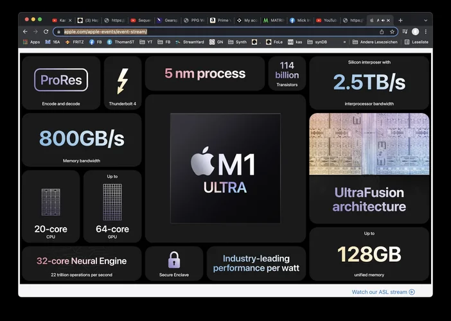Open the Leseliste reading list
This screenshot has height=321, width=451.
point(416,42)
